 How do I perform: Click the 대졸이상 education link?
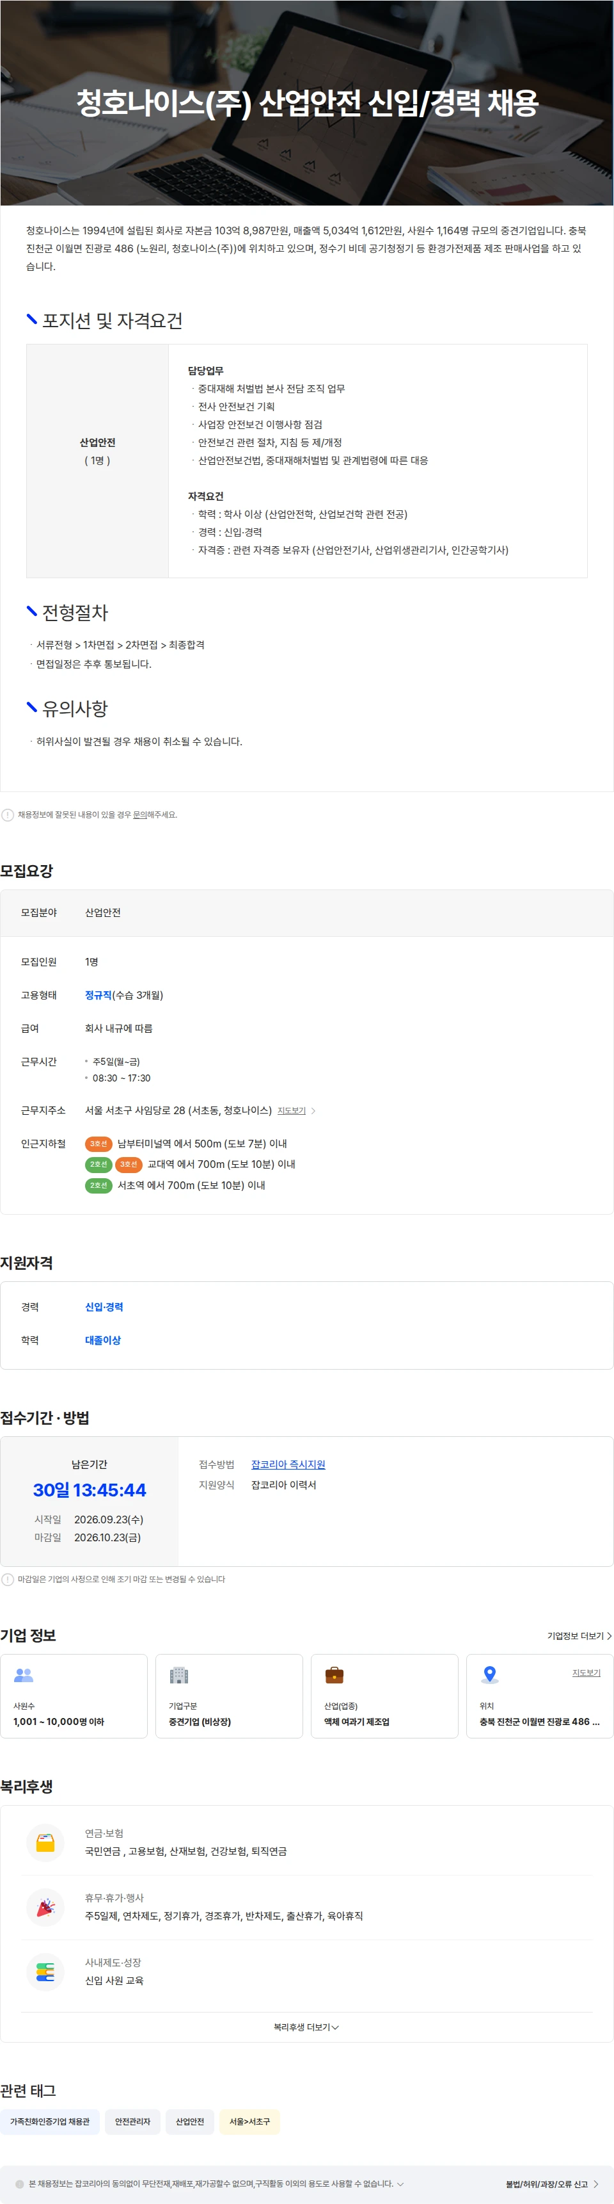click(x=102, y=1341)
